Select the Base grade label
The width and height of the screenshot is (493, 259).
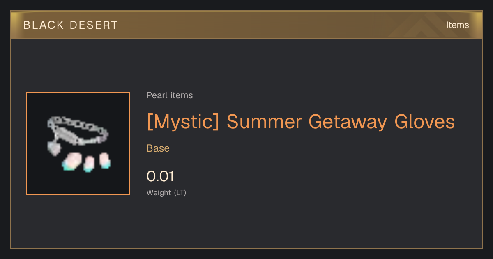click(158, 148)
